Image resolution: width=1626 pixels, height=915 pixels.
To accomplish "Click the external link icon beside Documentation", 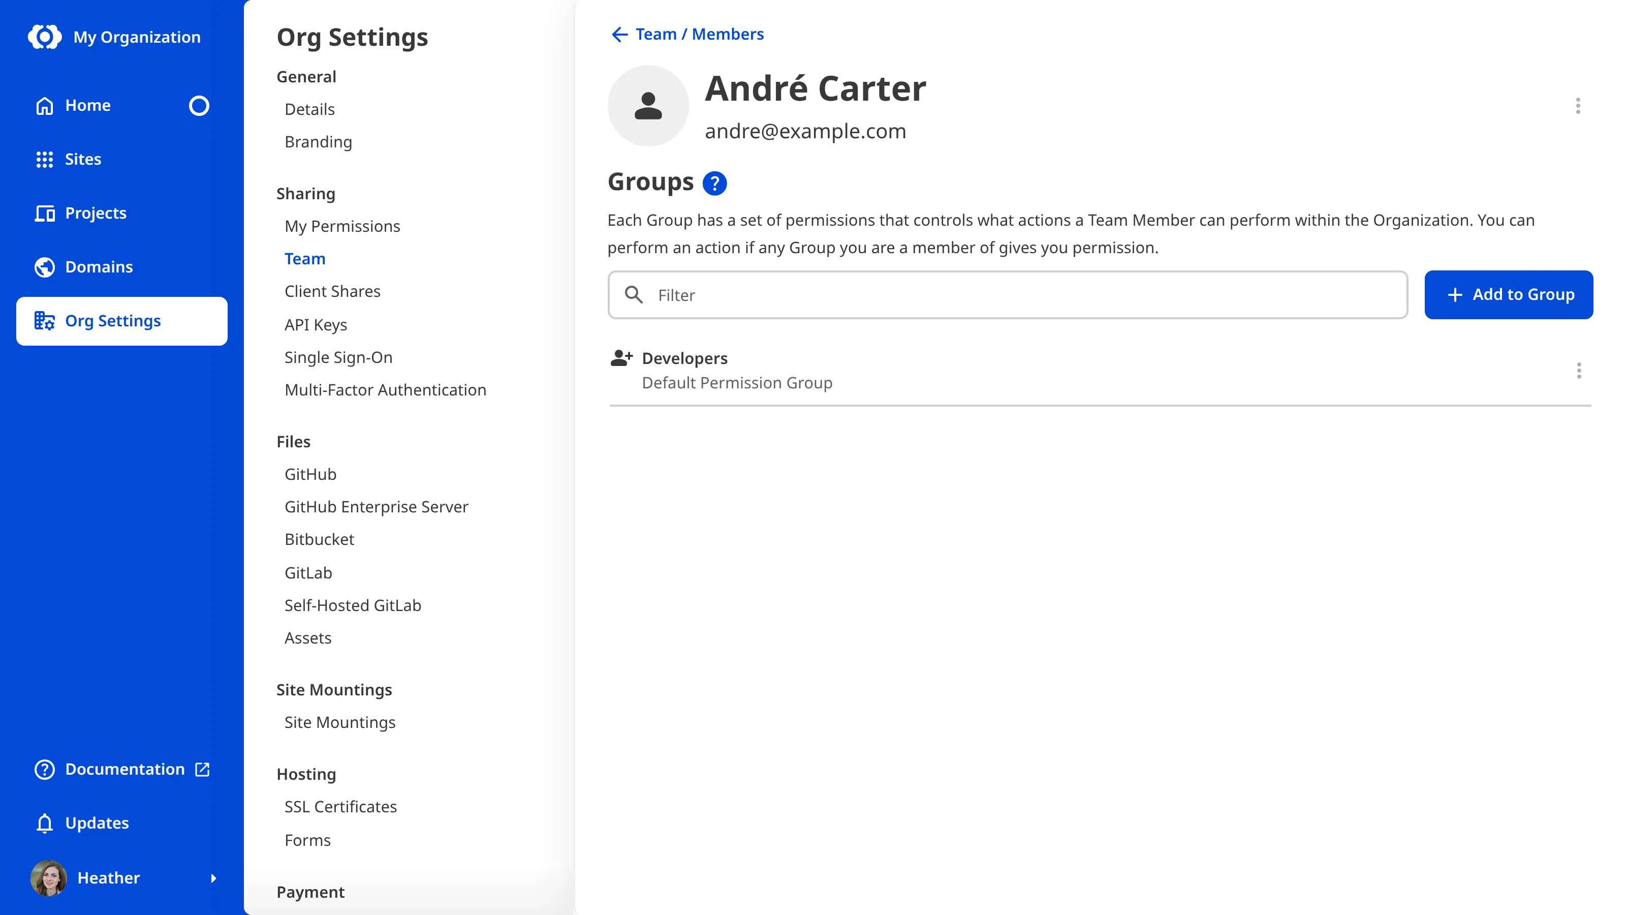I will 202,769.
